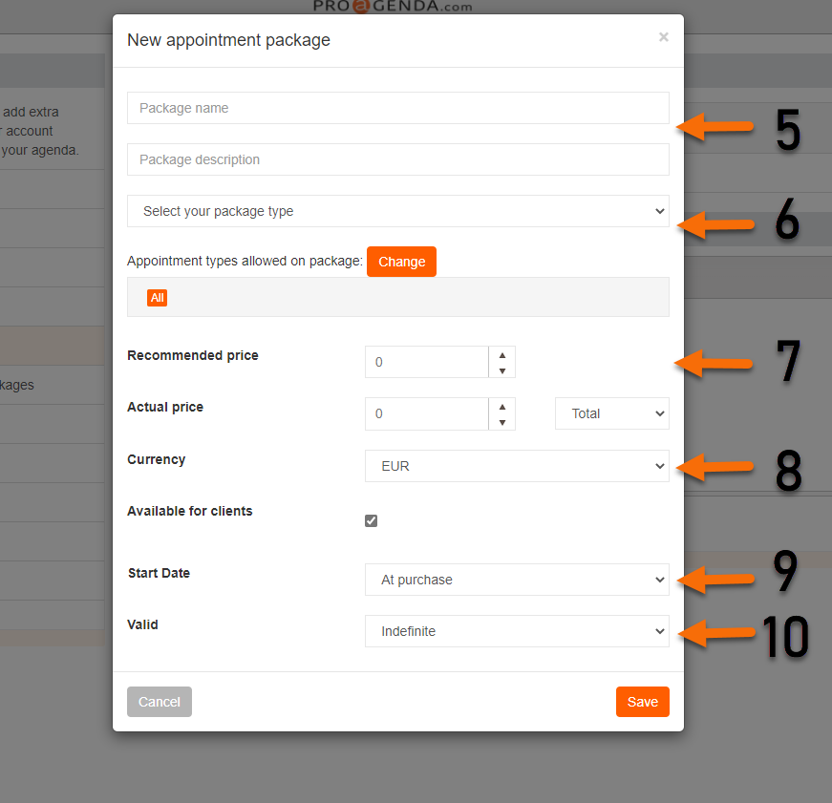Click the Actual price number field
The image size is (832, 803).
[426, 413]
